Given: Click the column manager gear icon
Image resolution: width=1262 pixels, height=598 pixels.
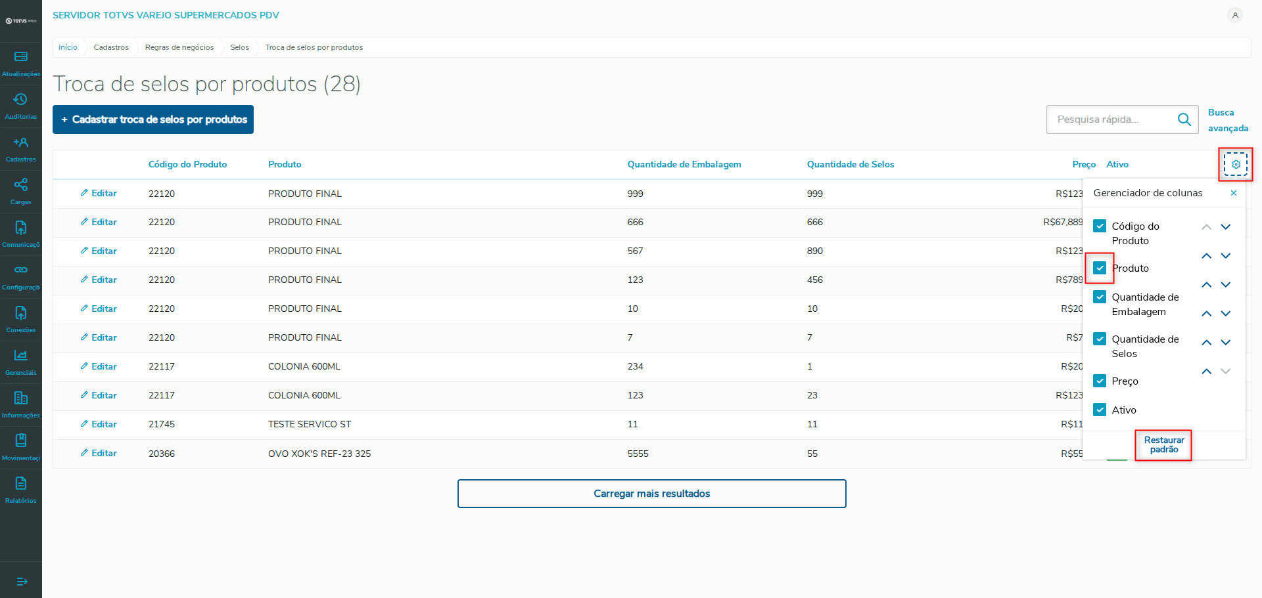Looking at the screenshot, I should click(1236, 164).
